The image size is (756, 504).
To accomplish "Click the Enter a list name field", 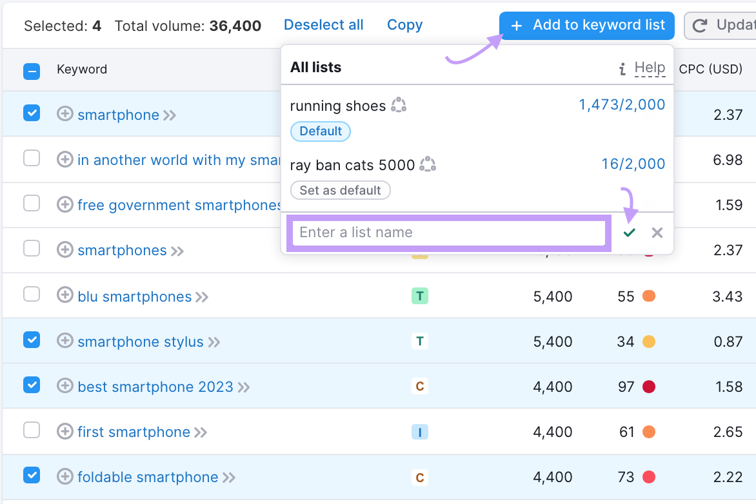I will click(448, 233).
